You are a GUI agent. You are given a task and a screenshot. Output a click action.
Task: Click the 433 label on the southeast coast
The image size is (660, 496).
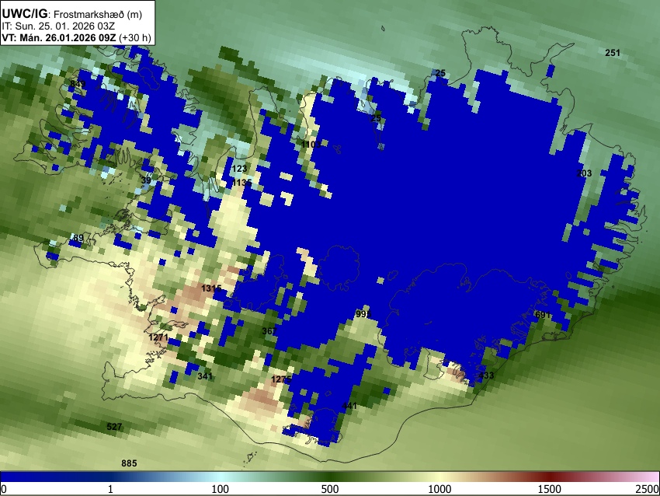coord(486,375)
